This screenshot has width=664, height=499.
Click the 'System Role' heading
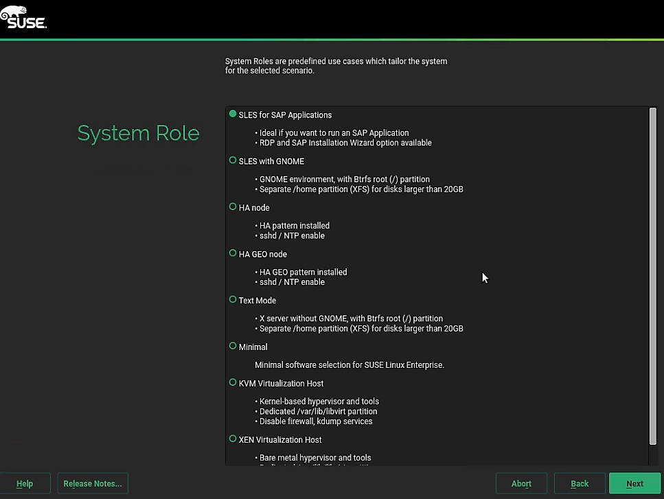coord(138,133)
